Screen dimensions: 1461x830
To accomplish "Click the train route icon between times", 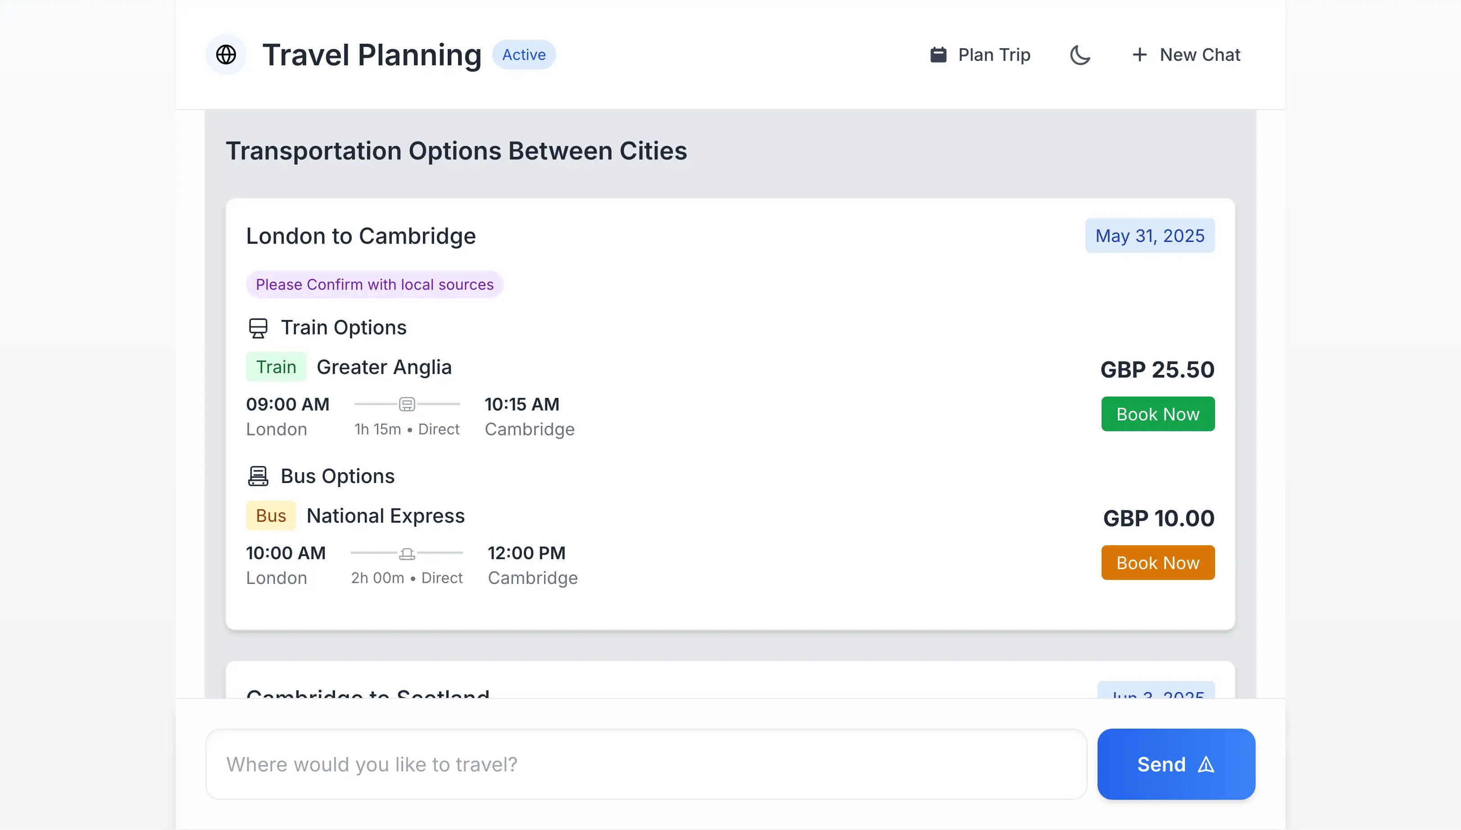I will (407, 404).
